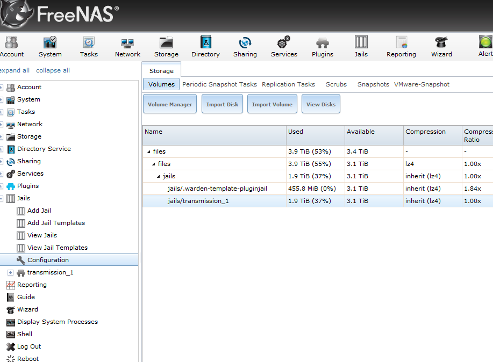Image resolution: width=493 pixels, height=362 pixels.
Task: Click the Import Disk button
Action: coord(222,104)
